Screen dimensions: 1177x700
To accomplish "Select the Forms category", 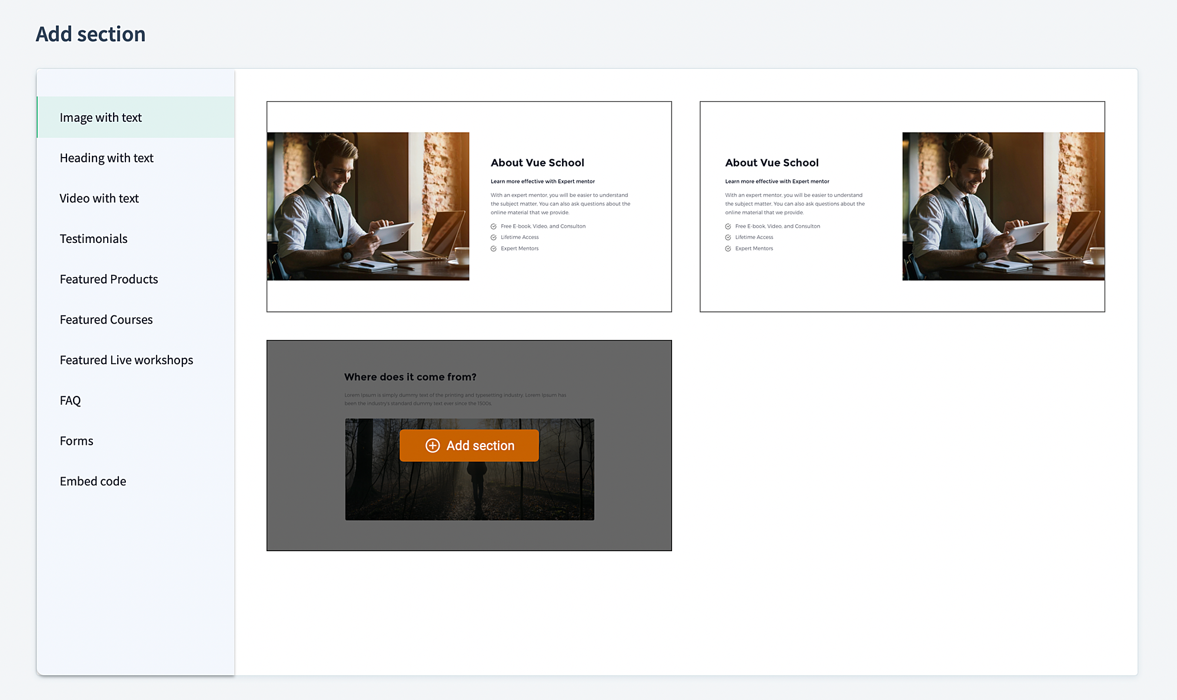I will pyautogui.click(x=77, y=441).
